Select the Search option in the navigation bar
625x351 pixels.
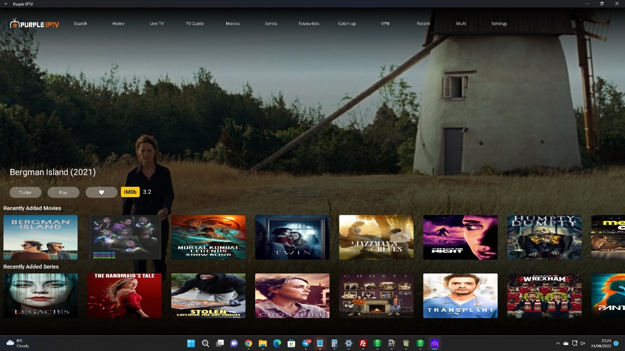(x=80, y=24)
